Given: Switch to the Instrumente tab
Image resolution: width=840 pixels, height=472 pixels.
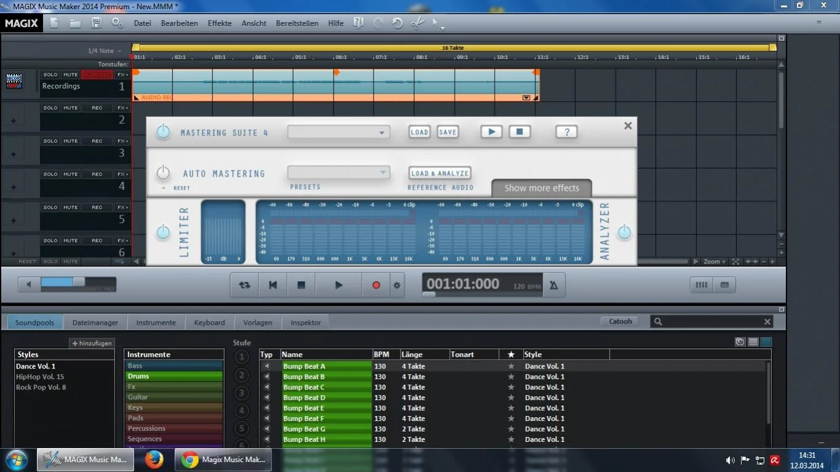Looking at the screenshot, I should coord(156,322).
